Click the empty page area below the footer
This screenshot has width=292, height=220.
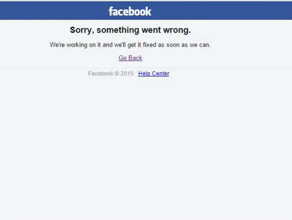coord(146,147)
